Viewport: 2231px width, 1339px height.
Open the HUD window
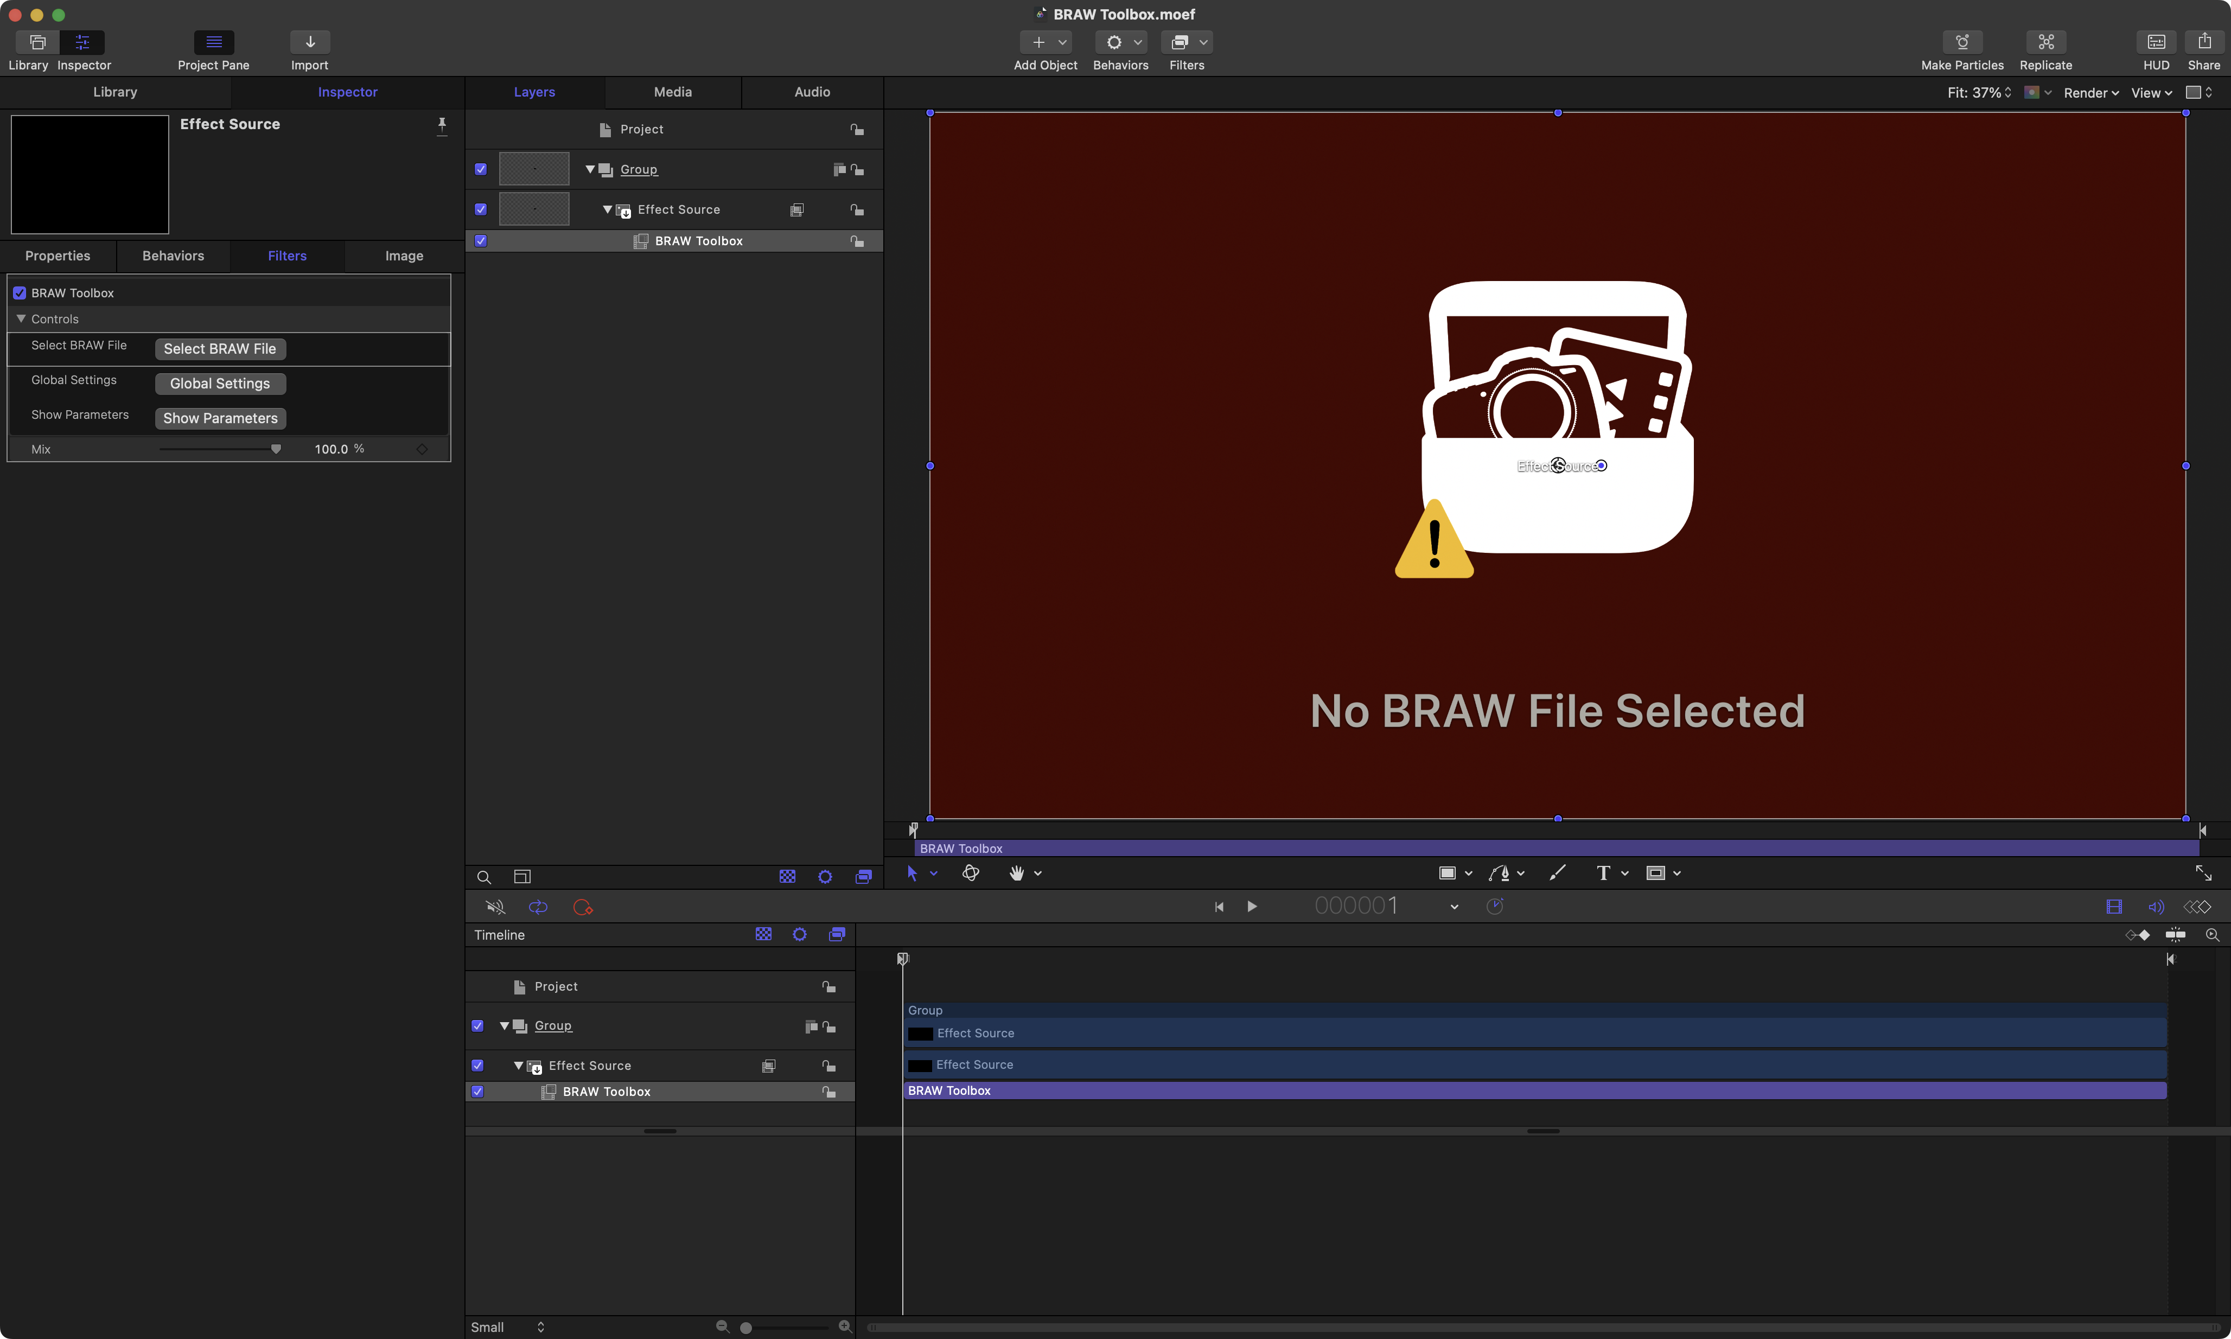[2155, 42]
